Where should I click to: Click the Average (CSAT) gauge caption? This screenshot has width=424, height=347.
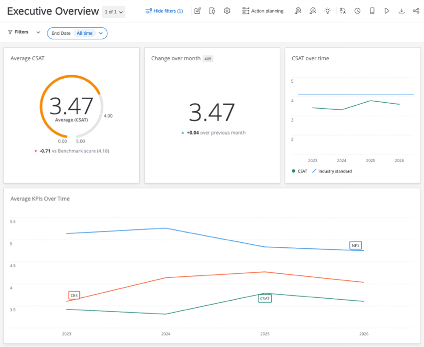pos(71,120)
